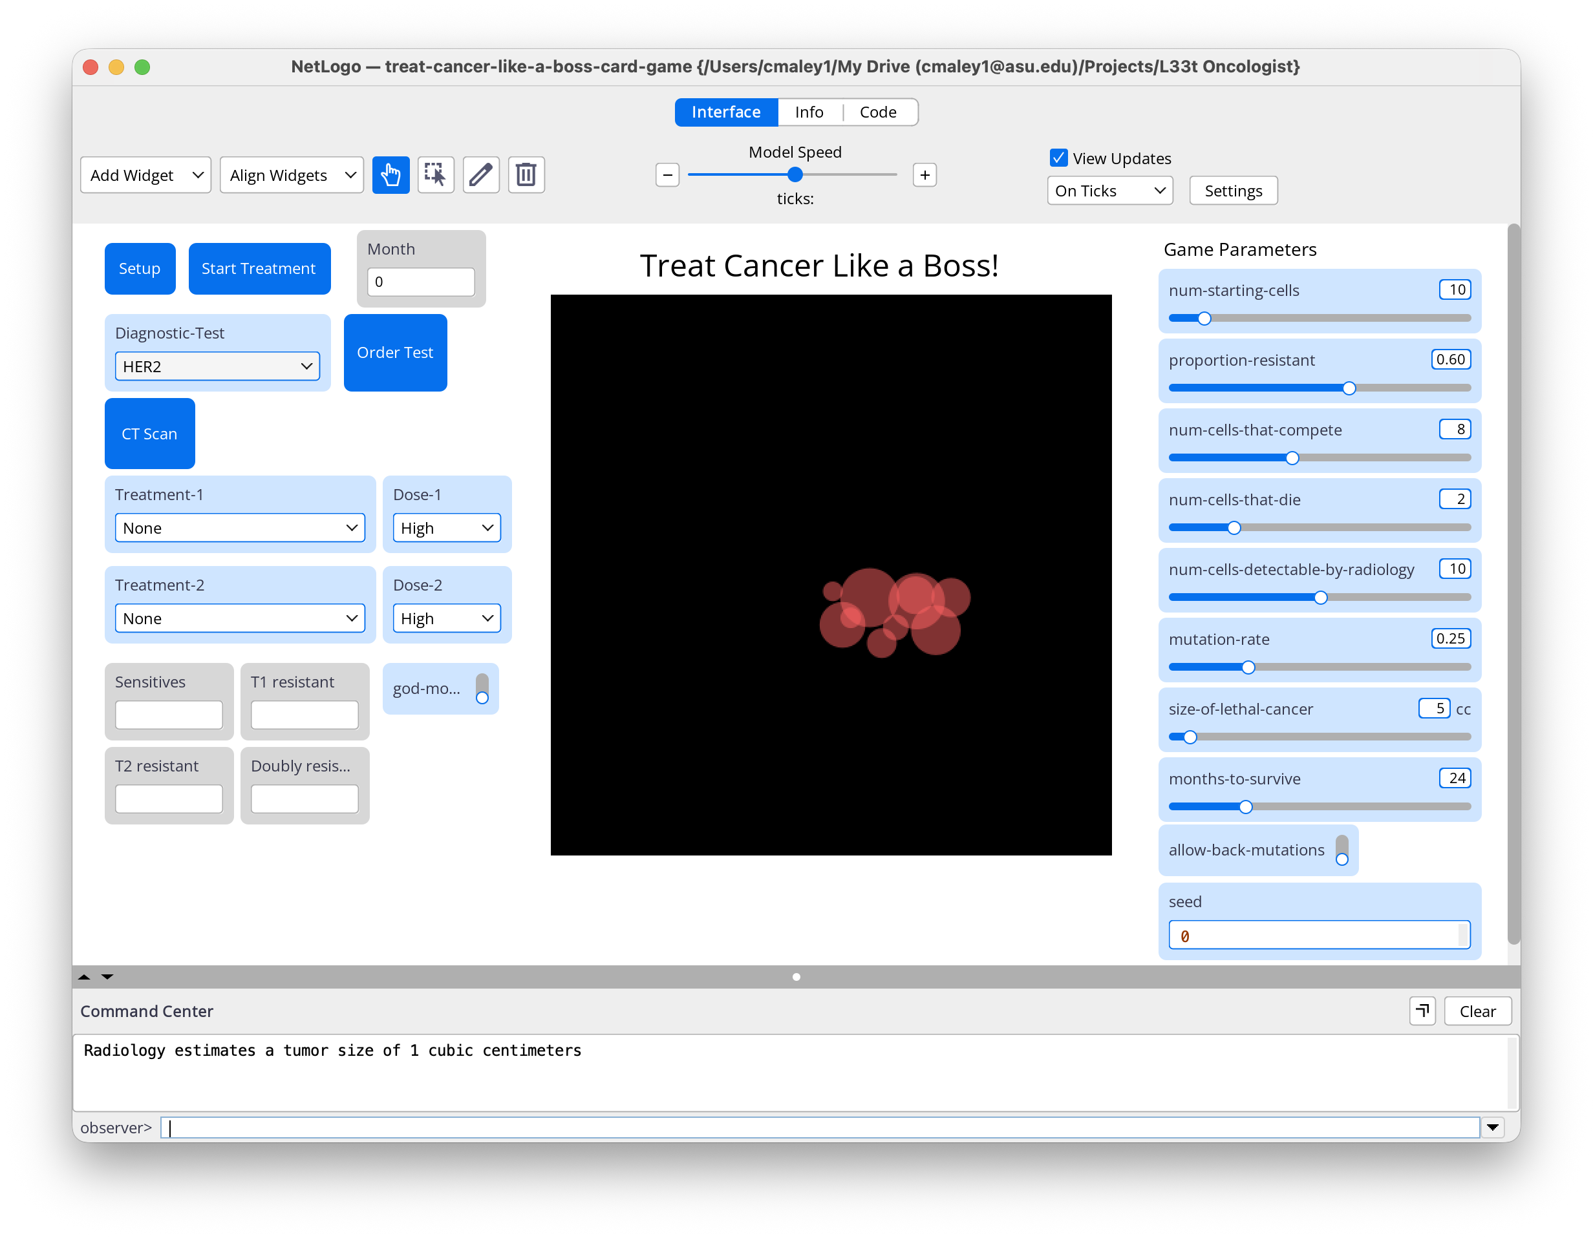Select the pencil edit tool
Viewport: 1593px width, 1238px height.
point(480,174)
